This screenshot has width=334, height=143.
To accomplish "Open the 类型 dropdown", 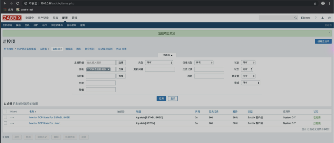I will [x=159, y=63].
